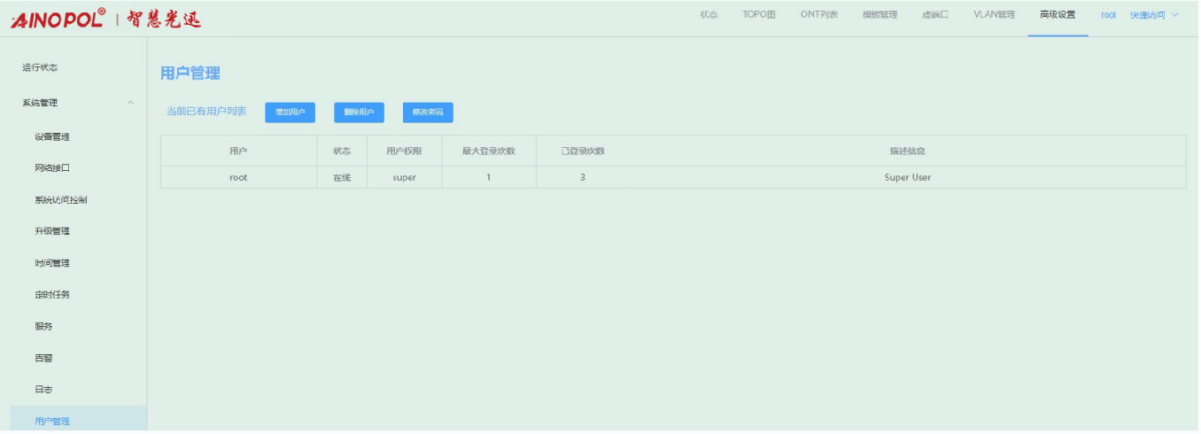Click the 高级设置 tab
1201x434 pixels.
pos(1058,15)
